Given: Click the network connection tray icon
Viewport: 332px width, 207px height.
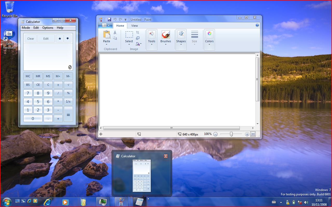Looking at the screenshot, I should pyautogui.click(x=300, y=202).
